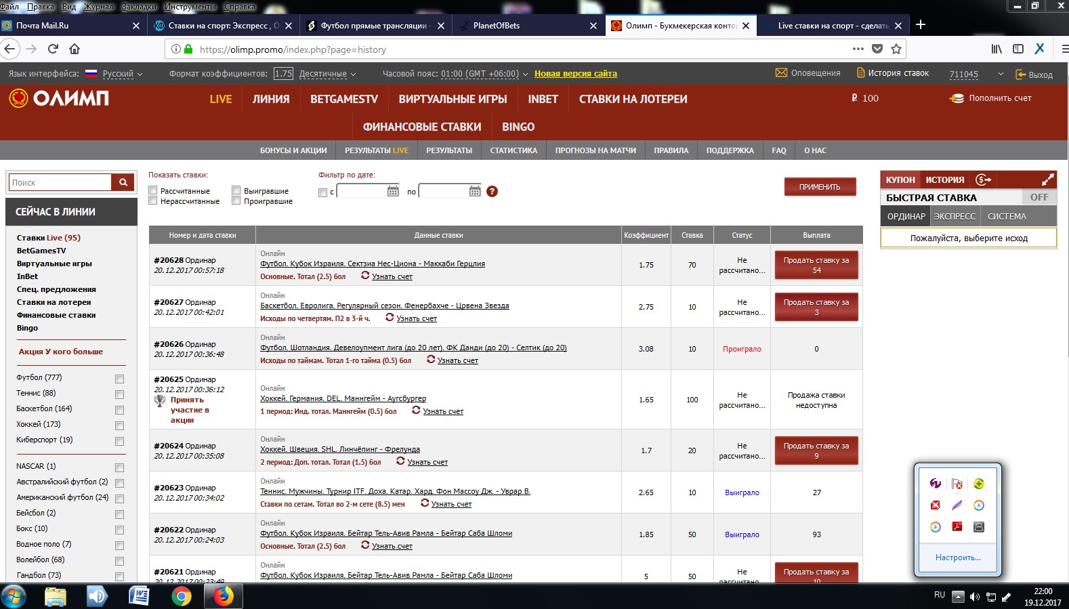Switch to the ИСТОРИЯ coupon tab
1069x609 pixels.
tap(945, 180)
